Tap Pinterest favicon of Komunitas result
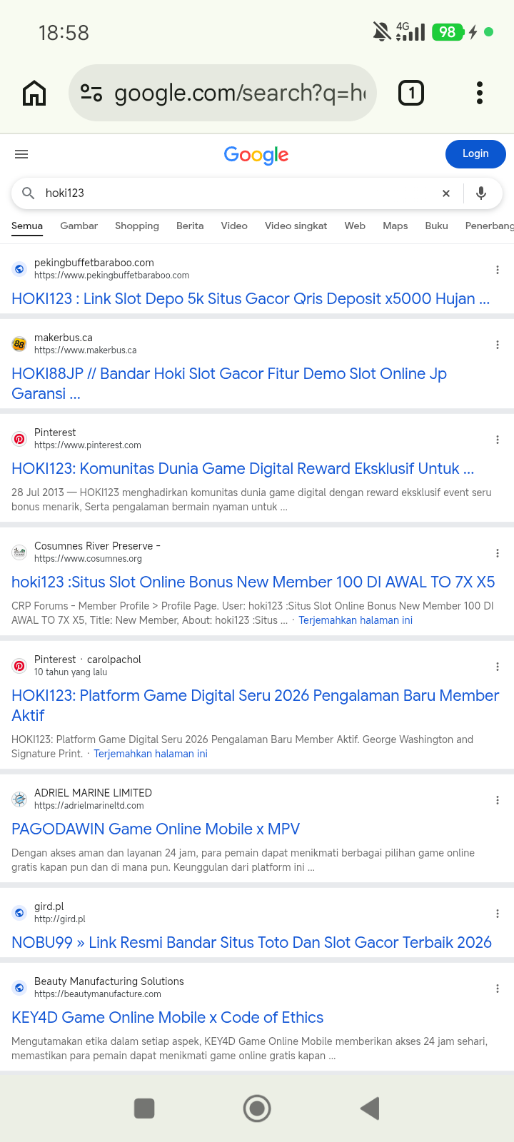Viewport: 514px width, 1142px height. coord(19,439)
